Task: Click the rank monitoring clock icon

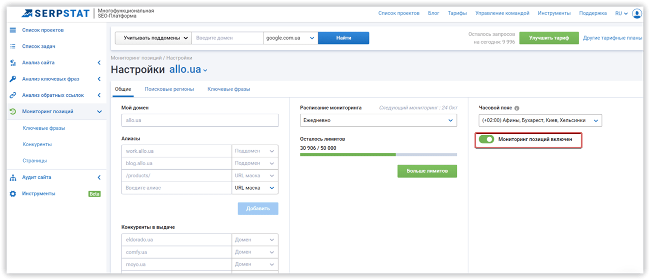Action: click(x=13, y=112)
